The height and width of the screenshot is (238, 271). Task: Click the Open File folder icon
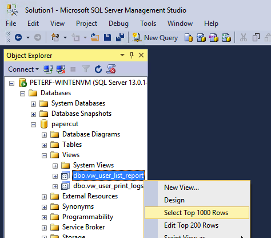pyautogui.click(x=95, y=37)
